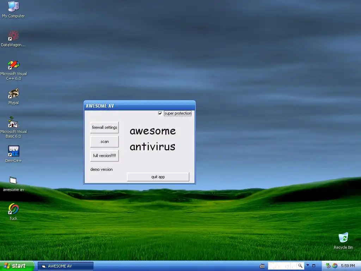Image resolution: width=361 pixels, height=271 pixels.
Task: Click the magnifier search icon in taskbar
Action: point(300,266)
